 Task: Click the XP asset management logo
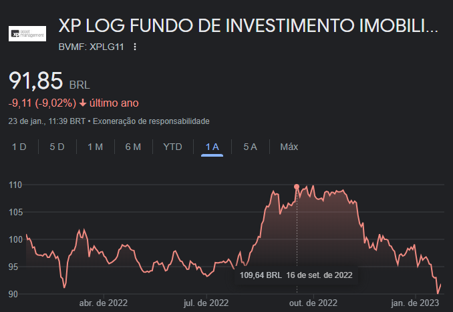(27, 34)
